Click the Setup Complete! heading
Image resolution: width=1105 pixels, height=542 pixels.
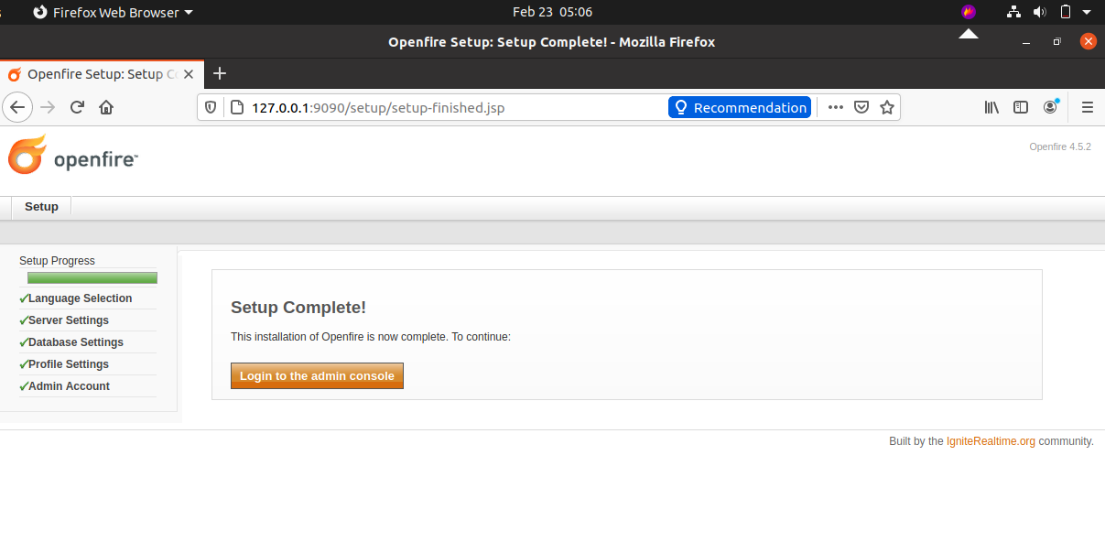click(x=298, y=308)
